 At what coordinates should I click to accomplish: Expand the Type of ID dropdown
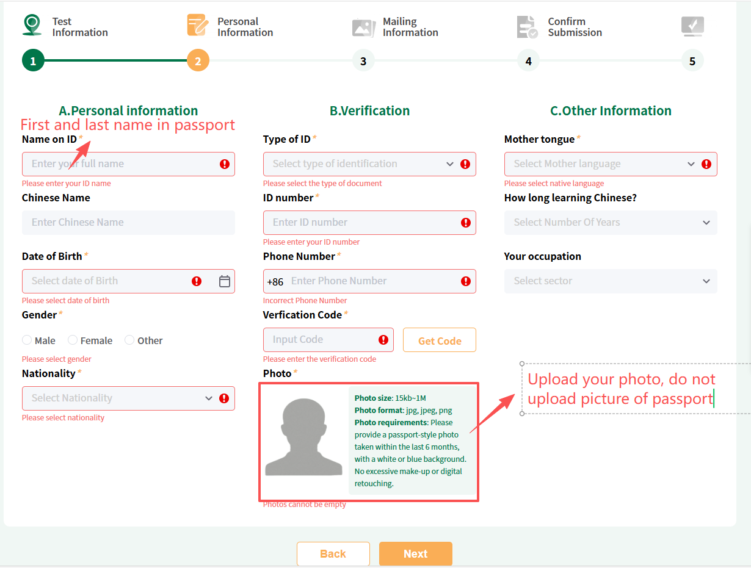[x=360, y=164]
